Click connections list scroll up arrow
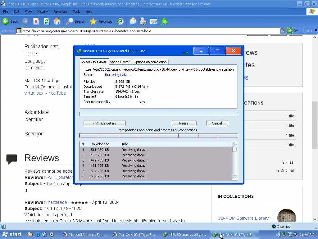Image resolution: width=318 pixels, height=239 pixels. pos(235,144)
